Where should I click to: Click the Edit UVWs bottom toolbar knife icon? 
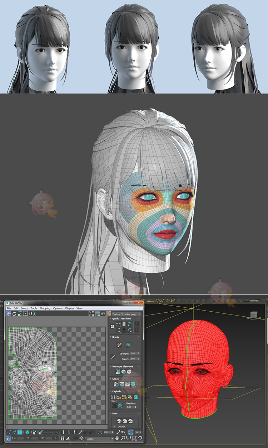click(x=80, y=432)
